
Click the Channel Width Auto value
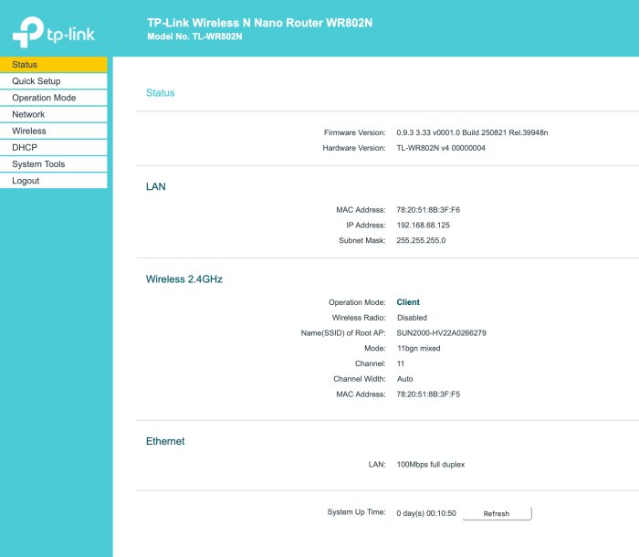click(x=404, y=379)
